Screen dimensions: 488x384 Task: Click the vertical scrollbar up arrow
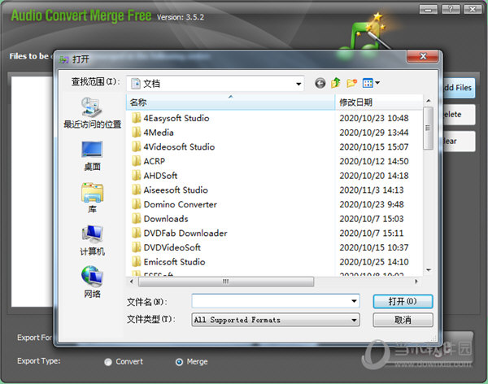pos(429,101)
